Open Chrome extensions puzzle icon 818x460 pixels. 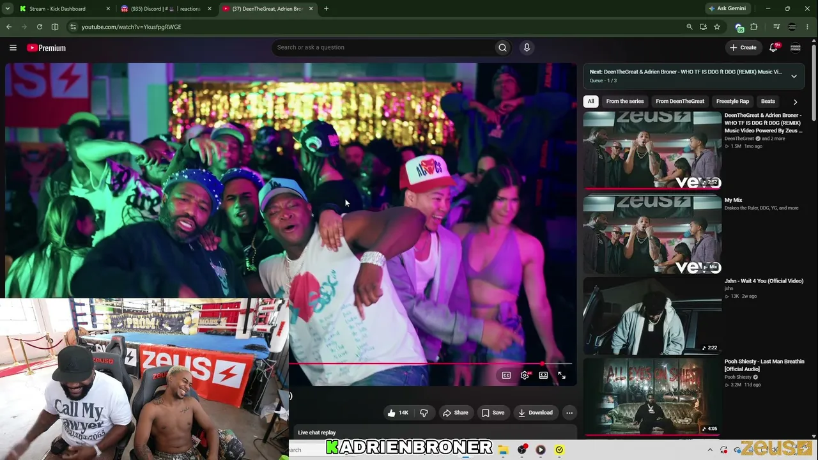coord(754,27)
